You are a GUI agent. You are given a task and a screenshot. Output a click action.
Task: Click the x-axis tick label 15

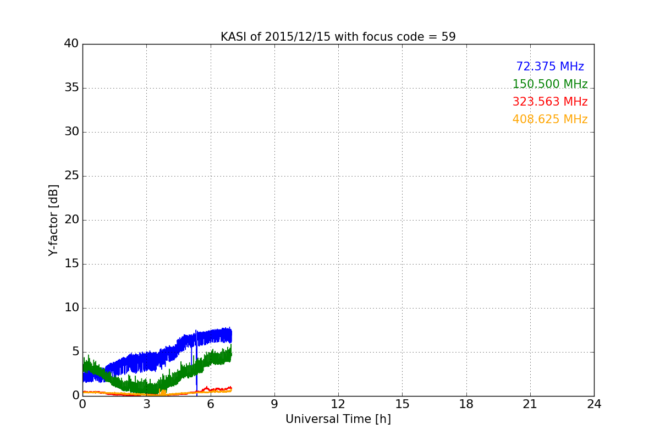[402, 404]
